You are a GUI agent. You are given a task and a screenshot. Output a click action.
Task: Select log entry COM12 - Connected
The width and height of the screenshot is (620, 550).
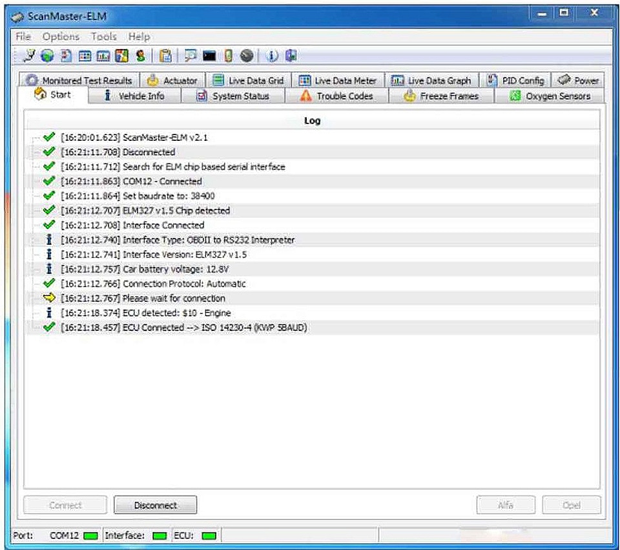point(313,181)
